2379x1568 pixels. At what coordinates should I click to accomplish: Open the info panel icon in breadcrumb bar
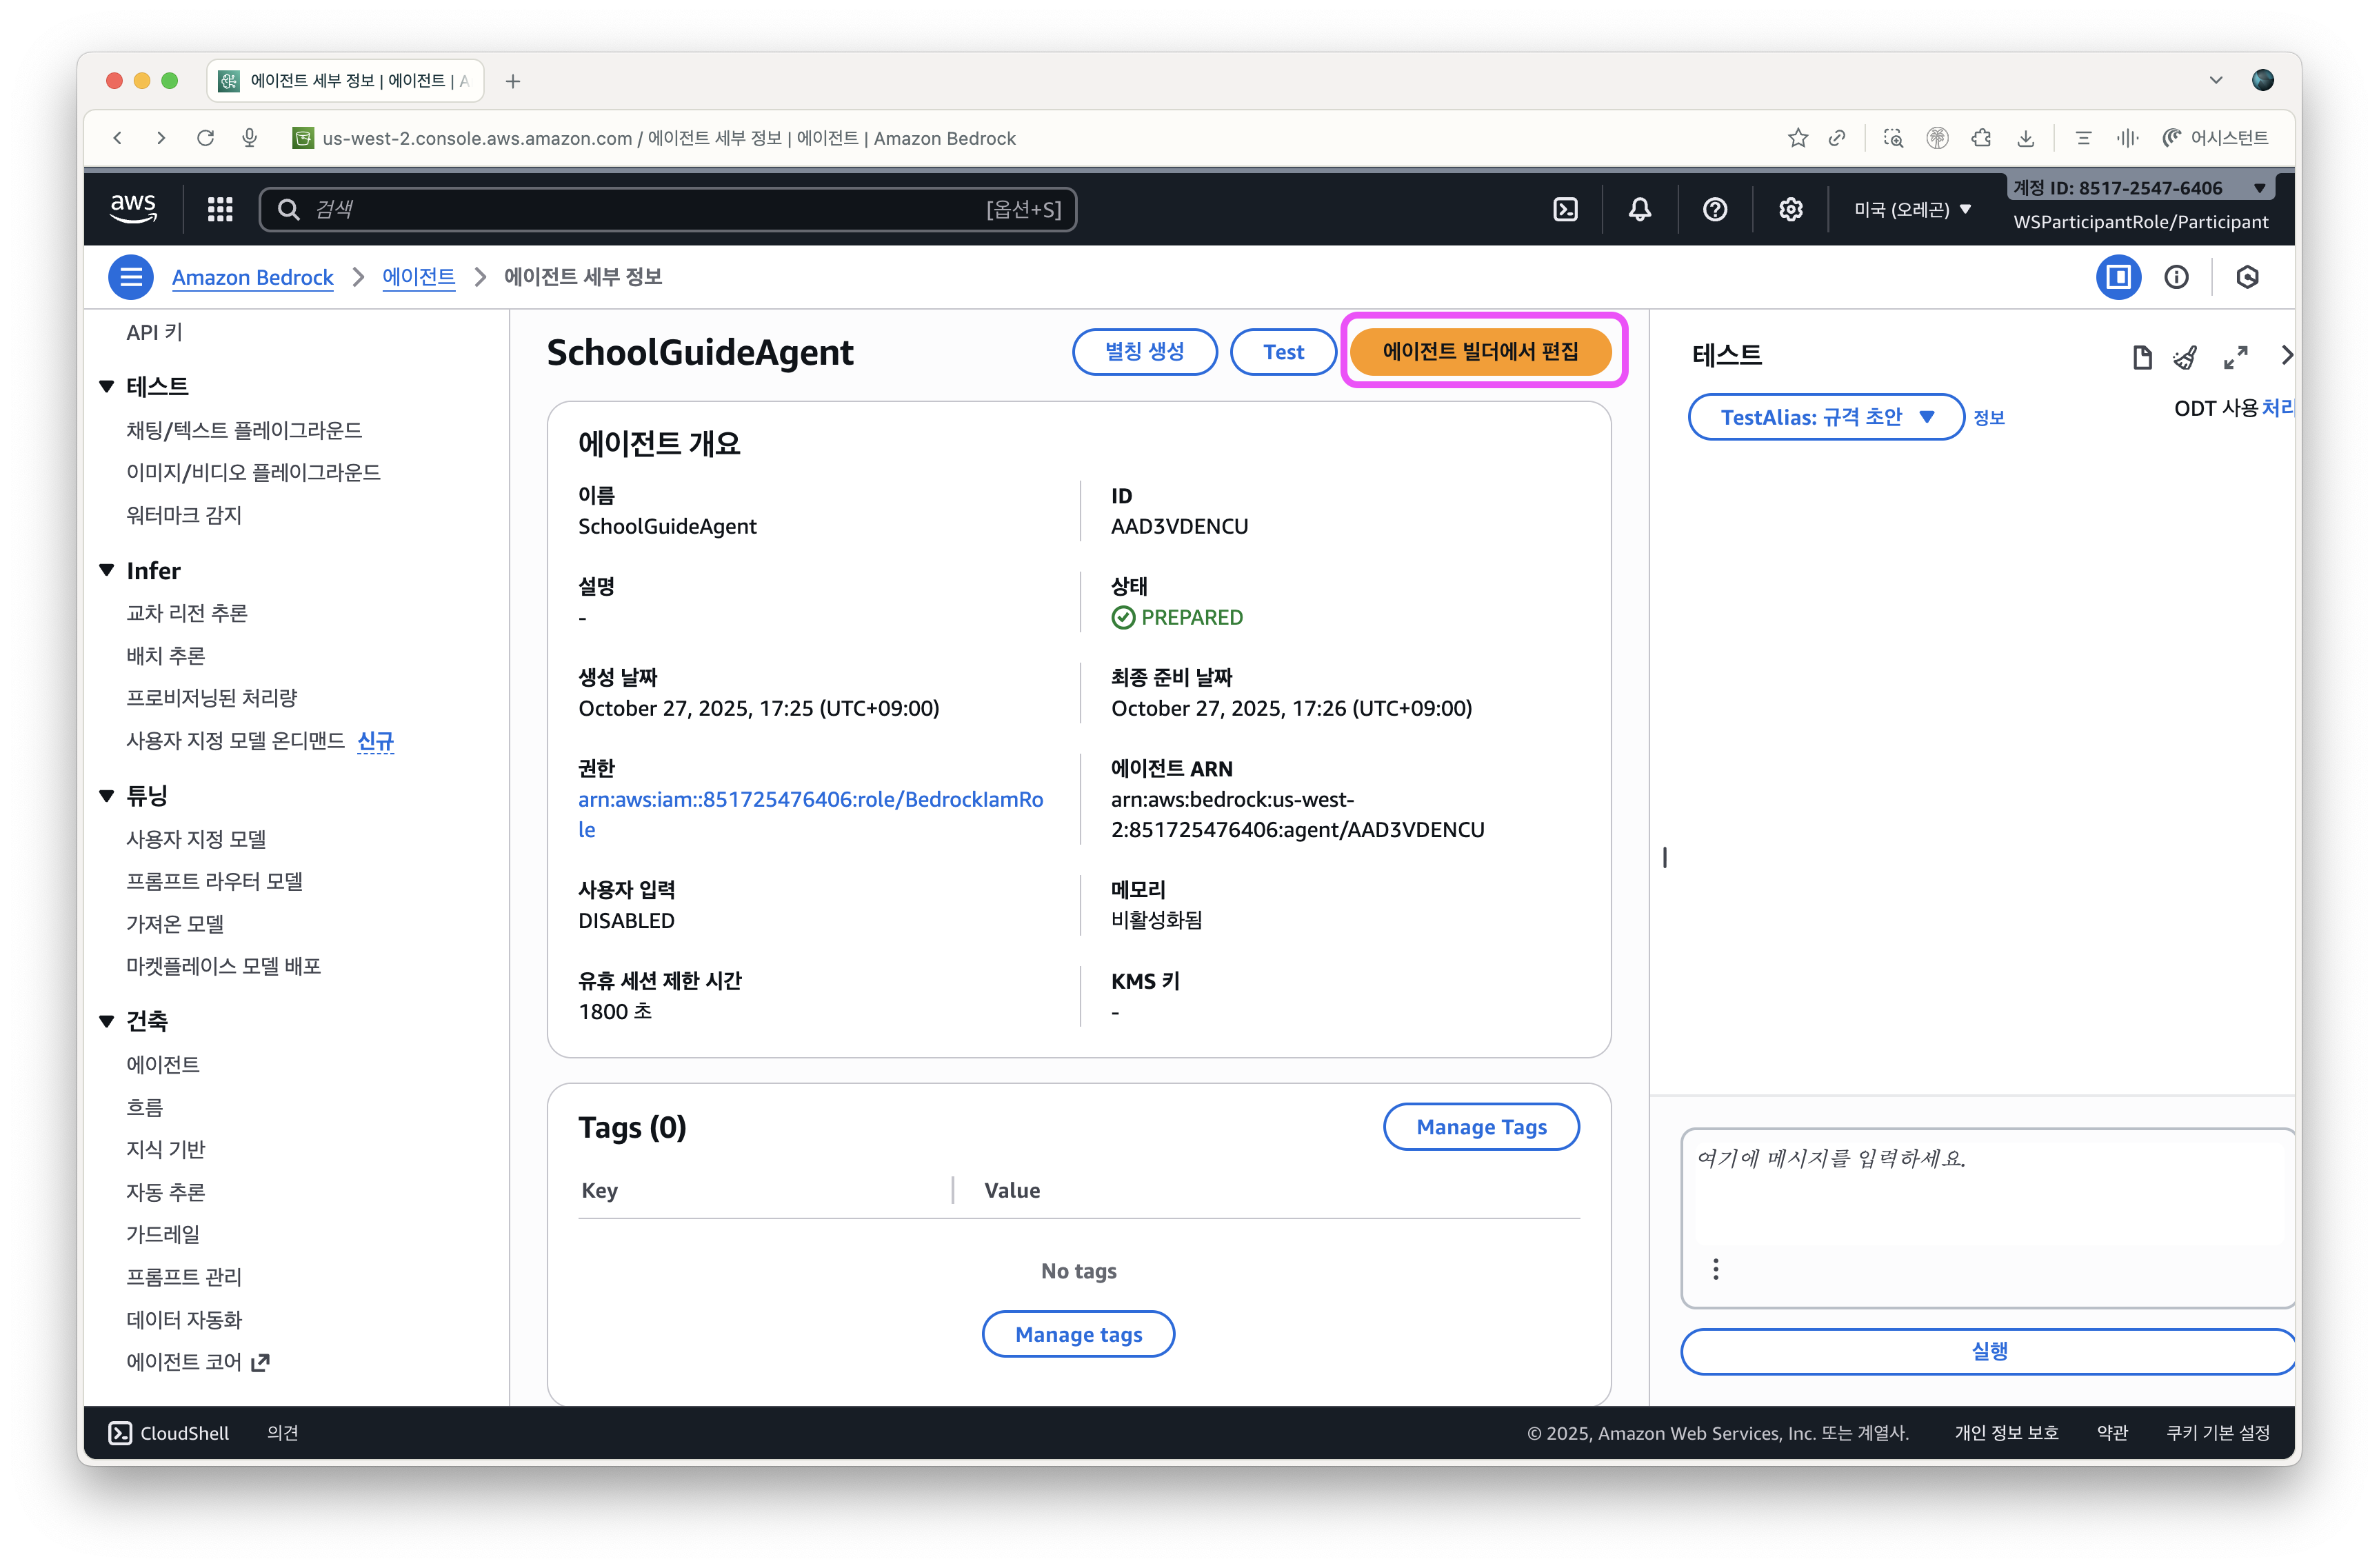(2176, 277)
